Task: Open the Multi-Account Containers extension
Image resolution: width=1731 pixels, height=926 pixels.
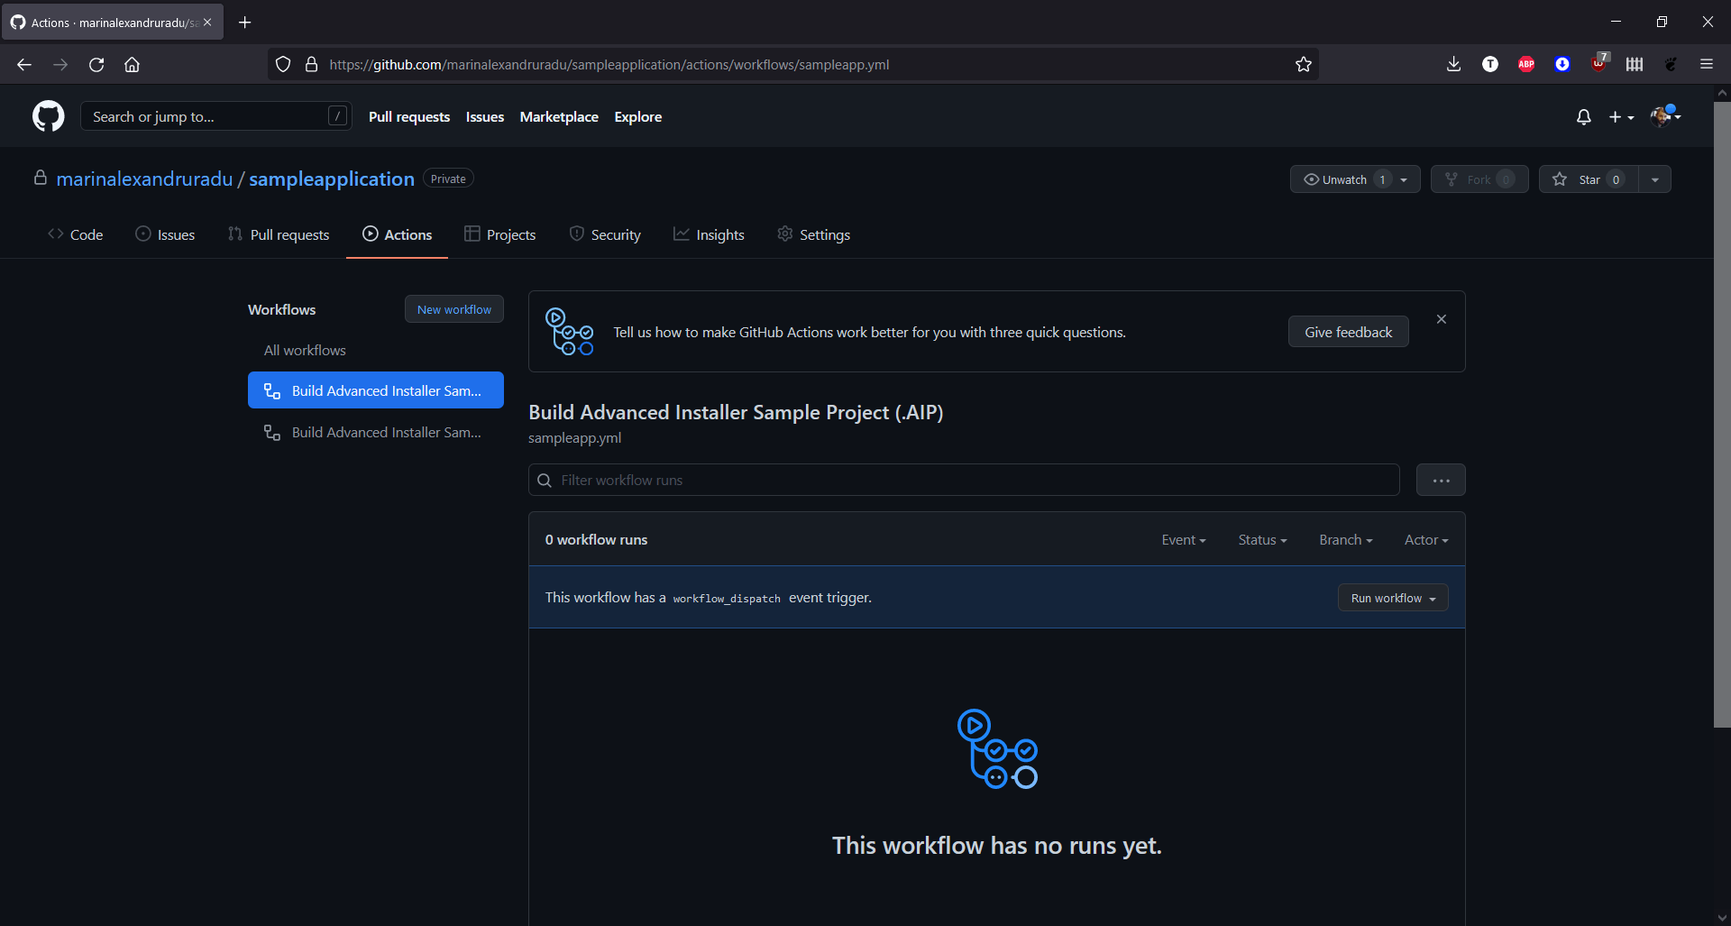Action: click(1635, 64)
